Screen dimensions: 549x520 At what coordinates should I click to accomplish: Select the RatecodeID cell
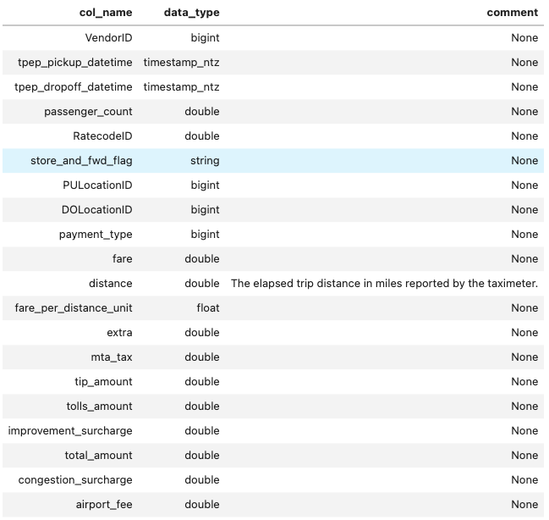102,136
